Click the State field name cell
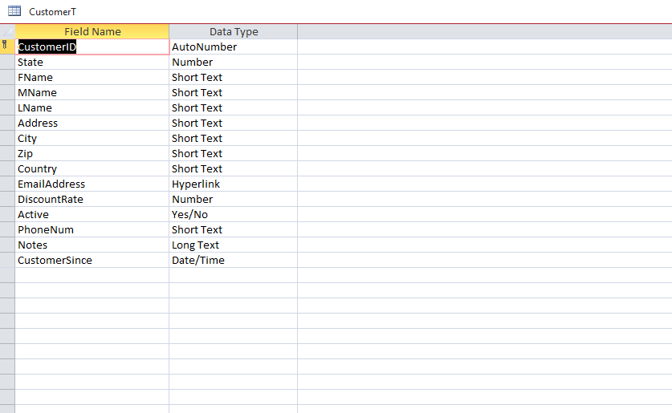This screenshot has width=672, height=413. pos(92,62)
